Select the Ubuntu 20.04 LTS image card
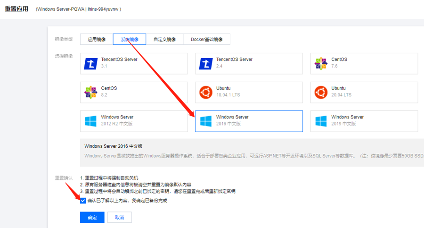Image resolution: width=424 pixels, height=228 pixels. click(364, 92)
